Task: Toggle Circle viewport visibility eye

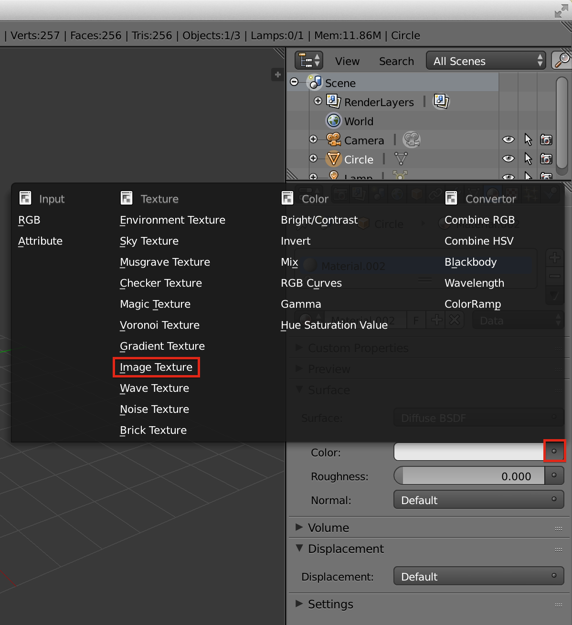Action: point(508,159)
